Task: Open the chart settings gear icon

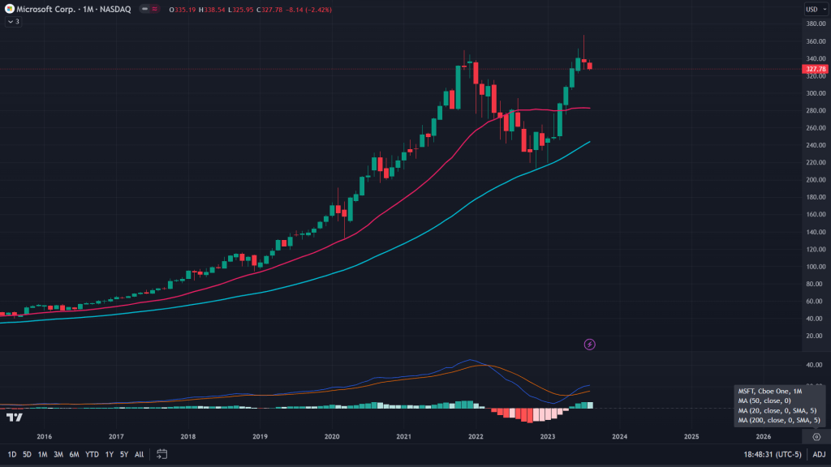Action: (816, 436)
